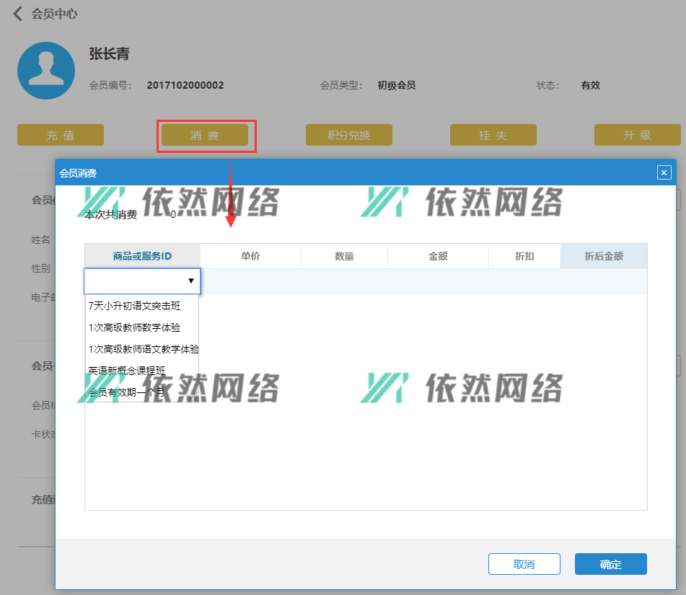Confirm with the 确定 button
This screenshot has width=686, height=595.
(x=610, y=564)
